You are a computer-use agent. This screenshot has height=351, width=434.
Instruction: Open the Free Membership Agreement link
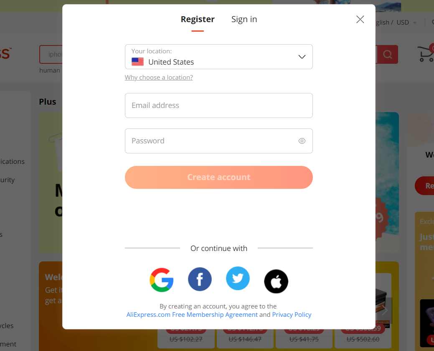click(x=192, y=315)
